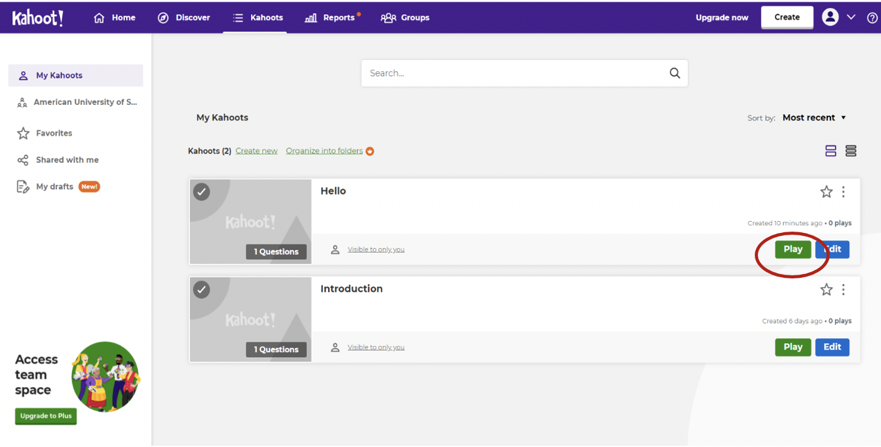Click the Introduction 1 Questions badge

point(276,350)
